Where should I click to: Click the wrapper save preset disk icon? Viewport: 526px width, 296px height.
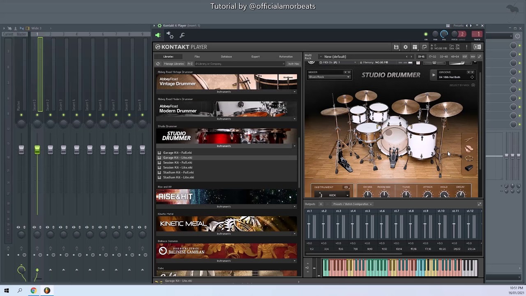point(448,25)
